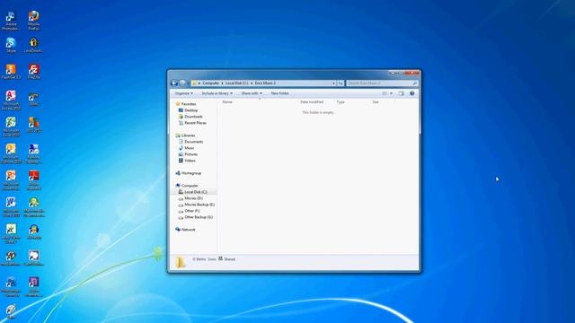This screenshot has width=575, height=323.
Task: Select Network in the navigation pane
Action: tap(185, 230)
